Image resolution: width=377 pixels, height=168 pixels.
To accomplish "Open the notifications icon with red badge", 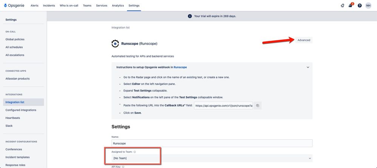I will pyautogui.click(x=351, y=5).
